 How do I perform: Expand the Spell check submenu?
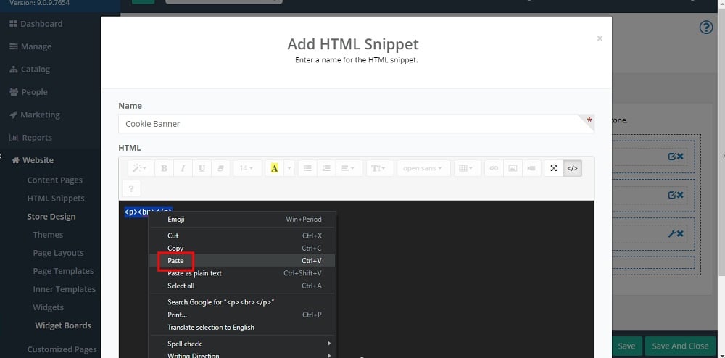coord(242,344)
